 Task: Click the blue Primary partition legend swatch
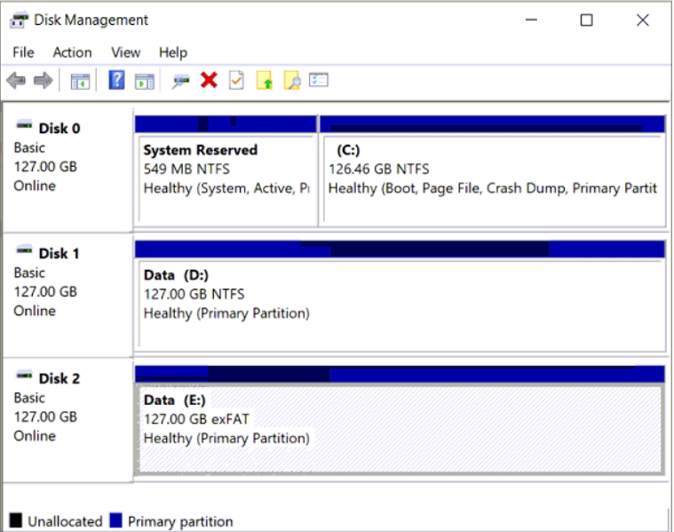click(x=115, y=521)
